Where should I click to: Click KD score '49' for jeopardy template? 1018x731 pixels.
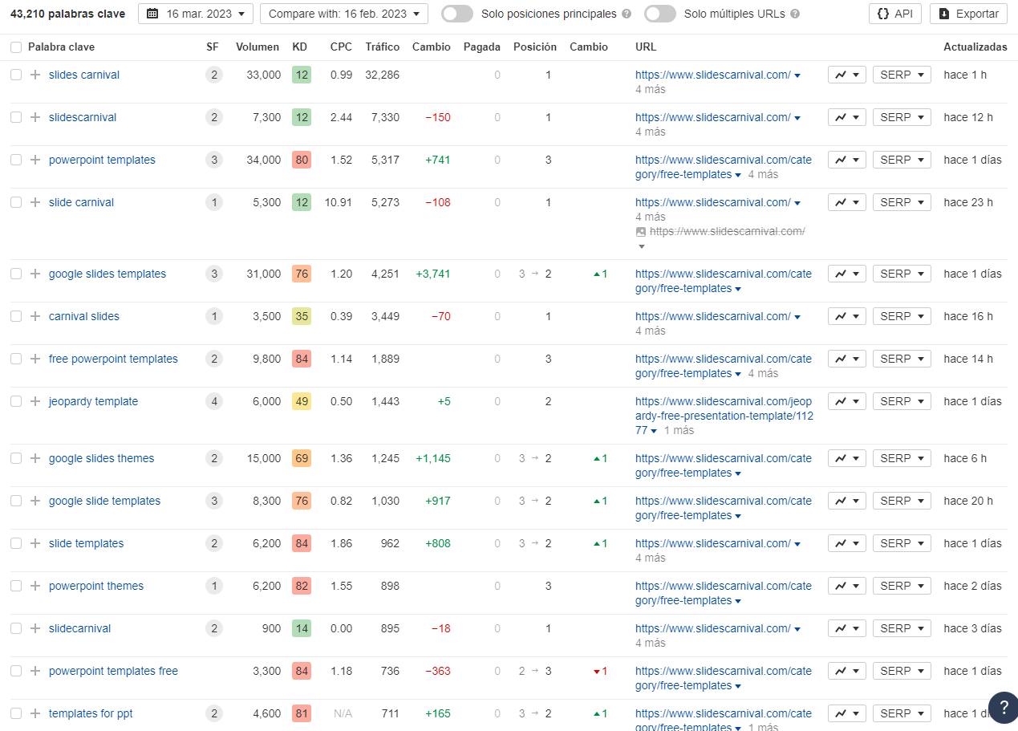pyautogui.click(x=302, y=401)
